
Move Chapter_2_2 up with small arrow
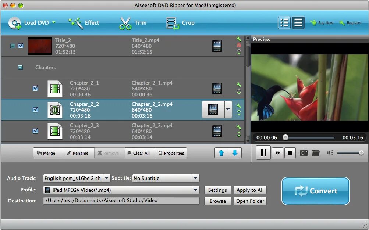click(x=239, y=111)
